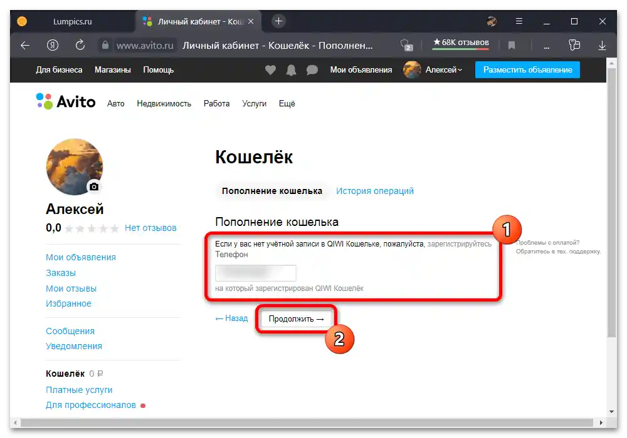This screenshot has height=438, width=627.
Task: Reload the page with the refresh icon
Action: coord(80,45)
